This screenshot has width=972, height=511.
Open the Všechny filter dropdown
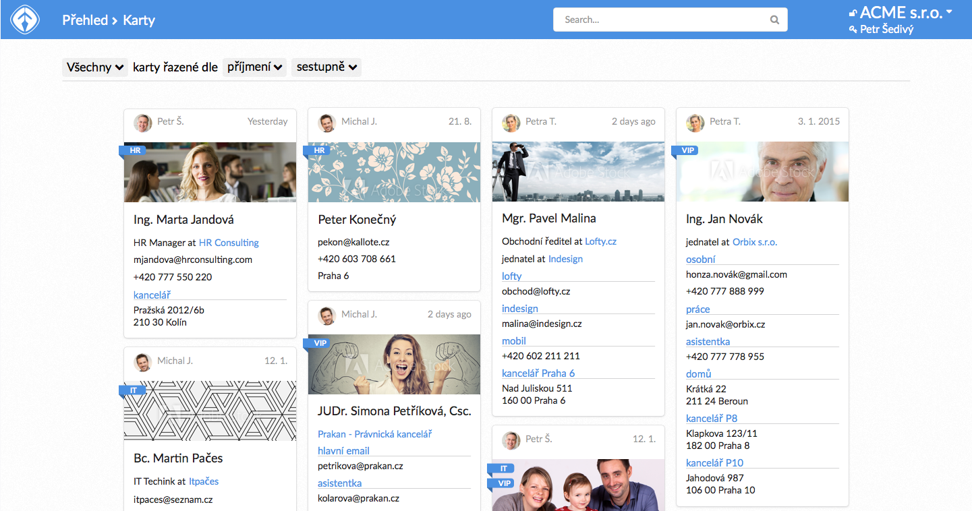coord(94,67)
